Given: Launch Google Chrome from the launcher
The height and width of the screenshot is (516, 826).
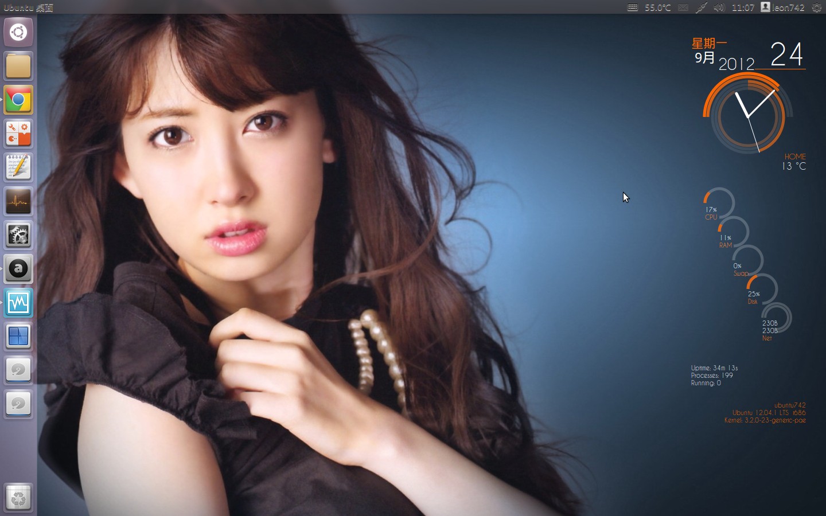Looking at the screenshot, I should 18,100.
